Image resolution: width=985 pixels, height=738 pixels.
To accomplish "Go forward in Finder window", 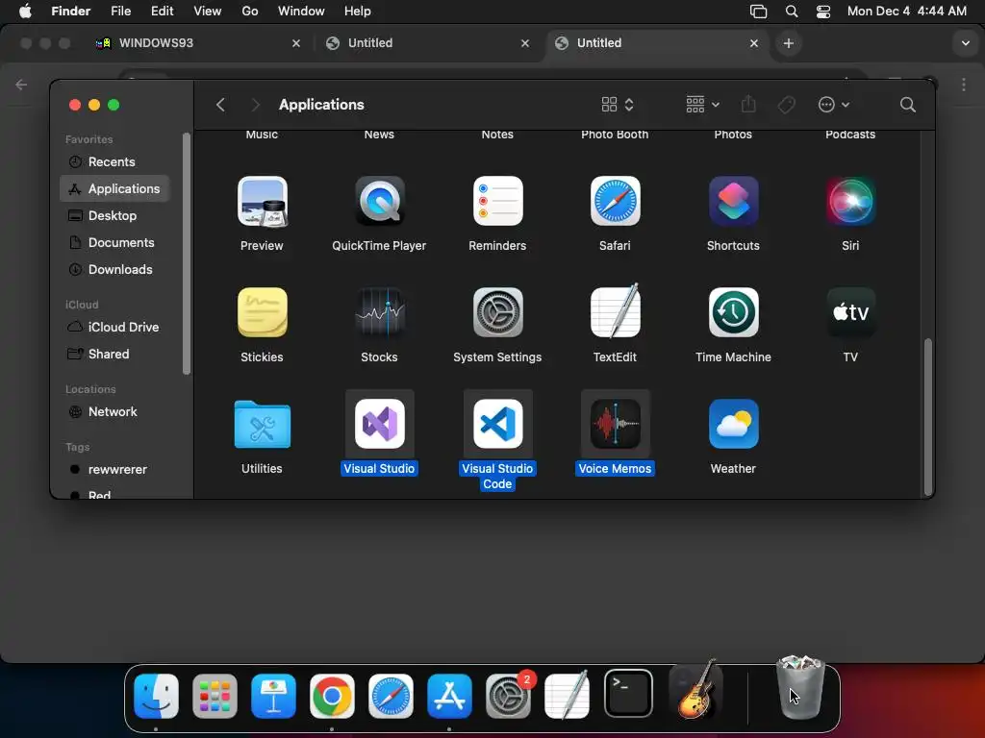I will point(255,105).
